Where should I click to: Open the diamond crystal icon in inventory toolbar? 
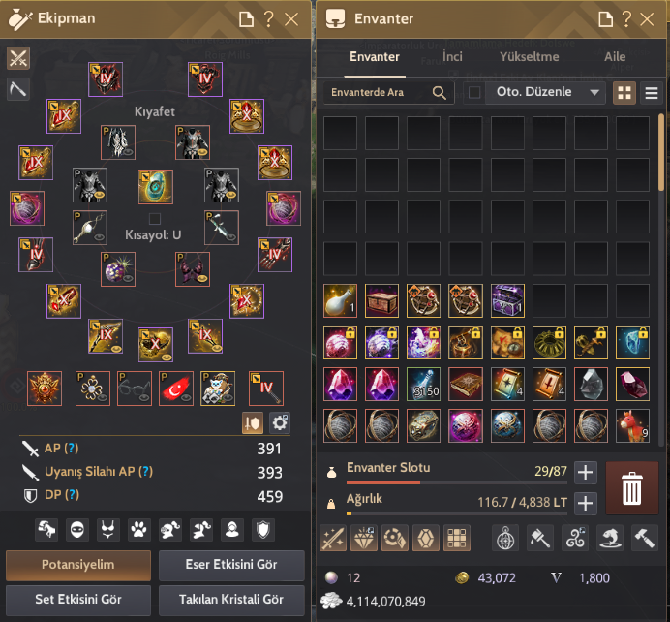(x=364, y=538)
